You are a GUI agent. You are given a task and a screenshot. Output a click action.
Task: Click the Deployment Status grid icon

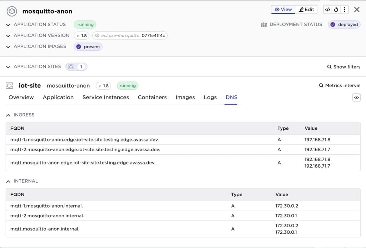click(263, 24)
